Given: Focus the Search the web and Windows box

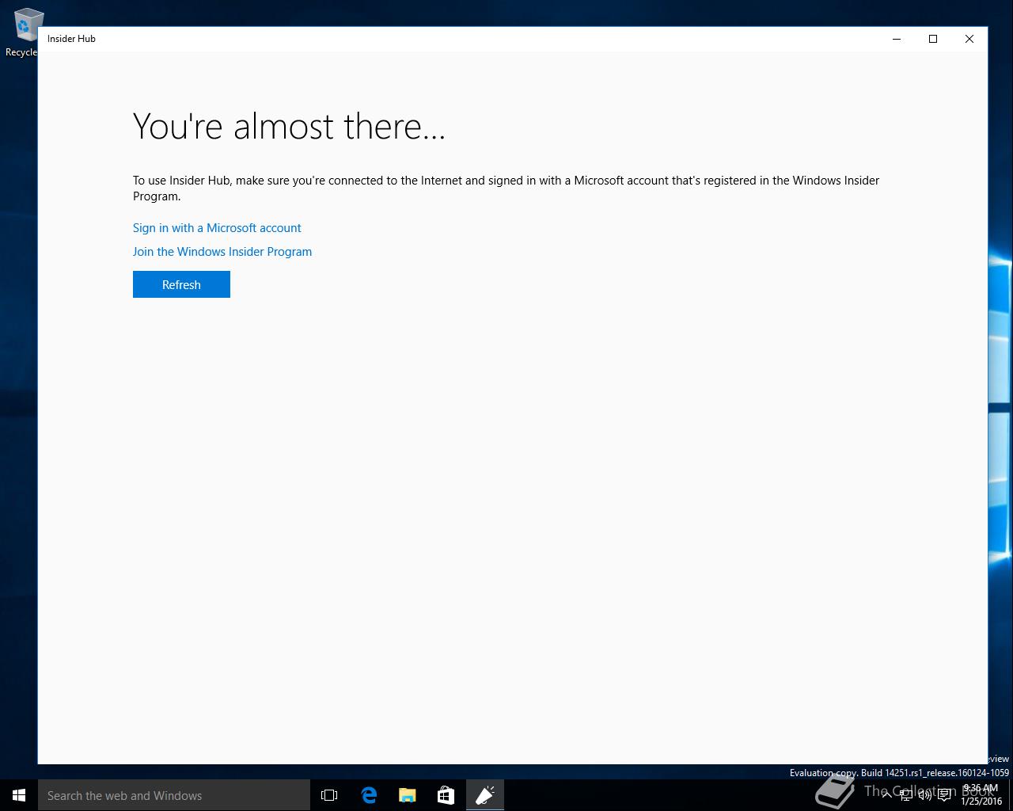Looking at the screenshot, I should (174, 795).
